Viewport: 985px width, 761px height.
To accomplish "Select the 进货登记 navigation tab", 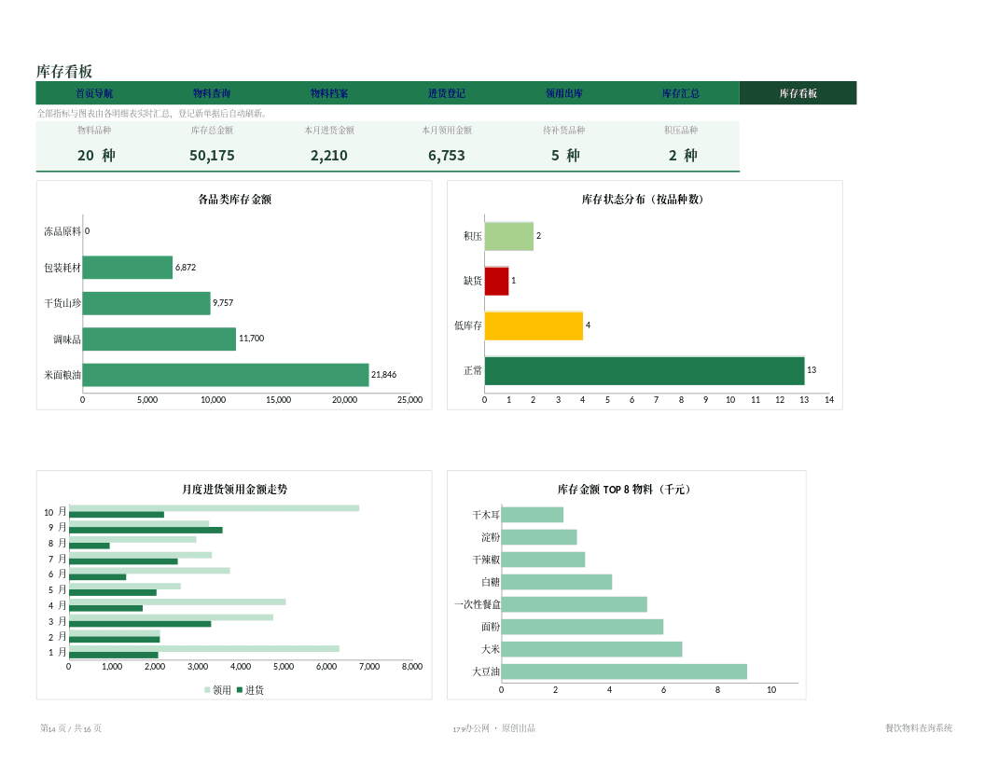I will (447, 93).
